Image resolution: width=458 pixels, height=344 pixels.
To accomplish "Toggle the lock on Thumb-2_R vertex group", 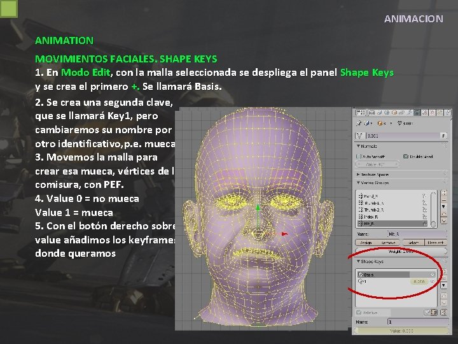I will point(424,210).
